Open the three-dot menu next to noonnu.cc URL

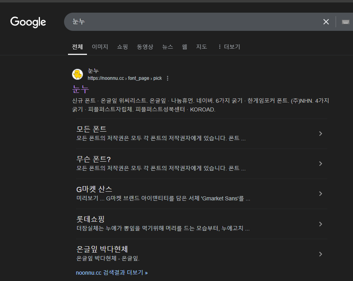pyautogui.click(x=168, y=78)
